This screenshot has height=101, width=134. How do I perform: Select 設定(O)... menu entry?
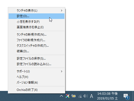36,16
